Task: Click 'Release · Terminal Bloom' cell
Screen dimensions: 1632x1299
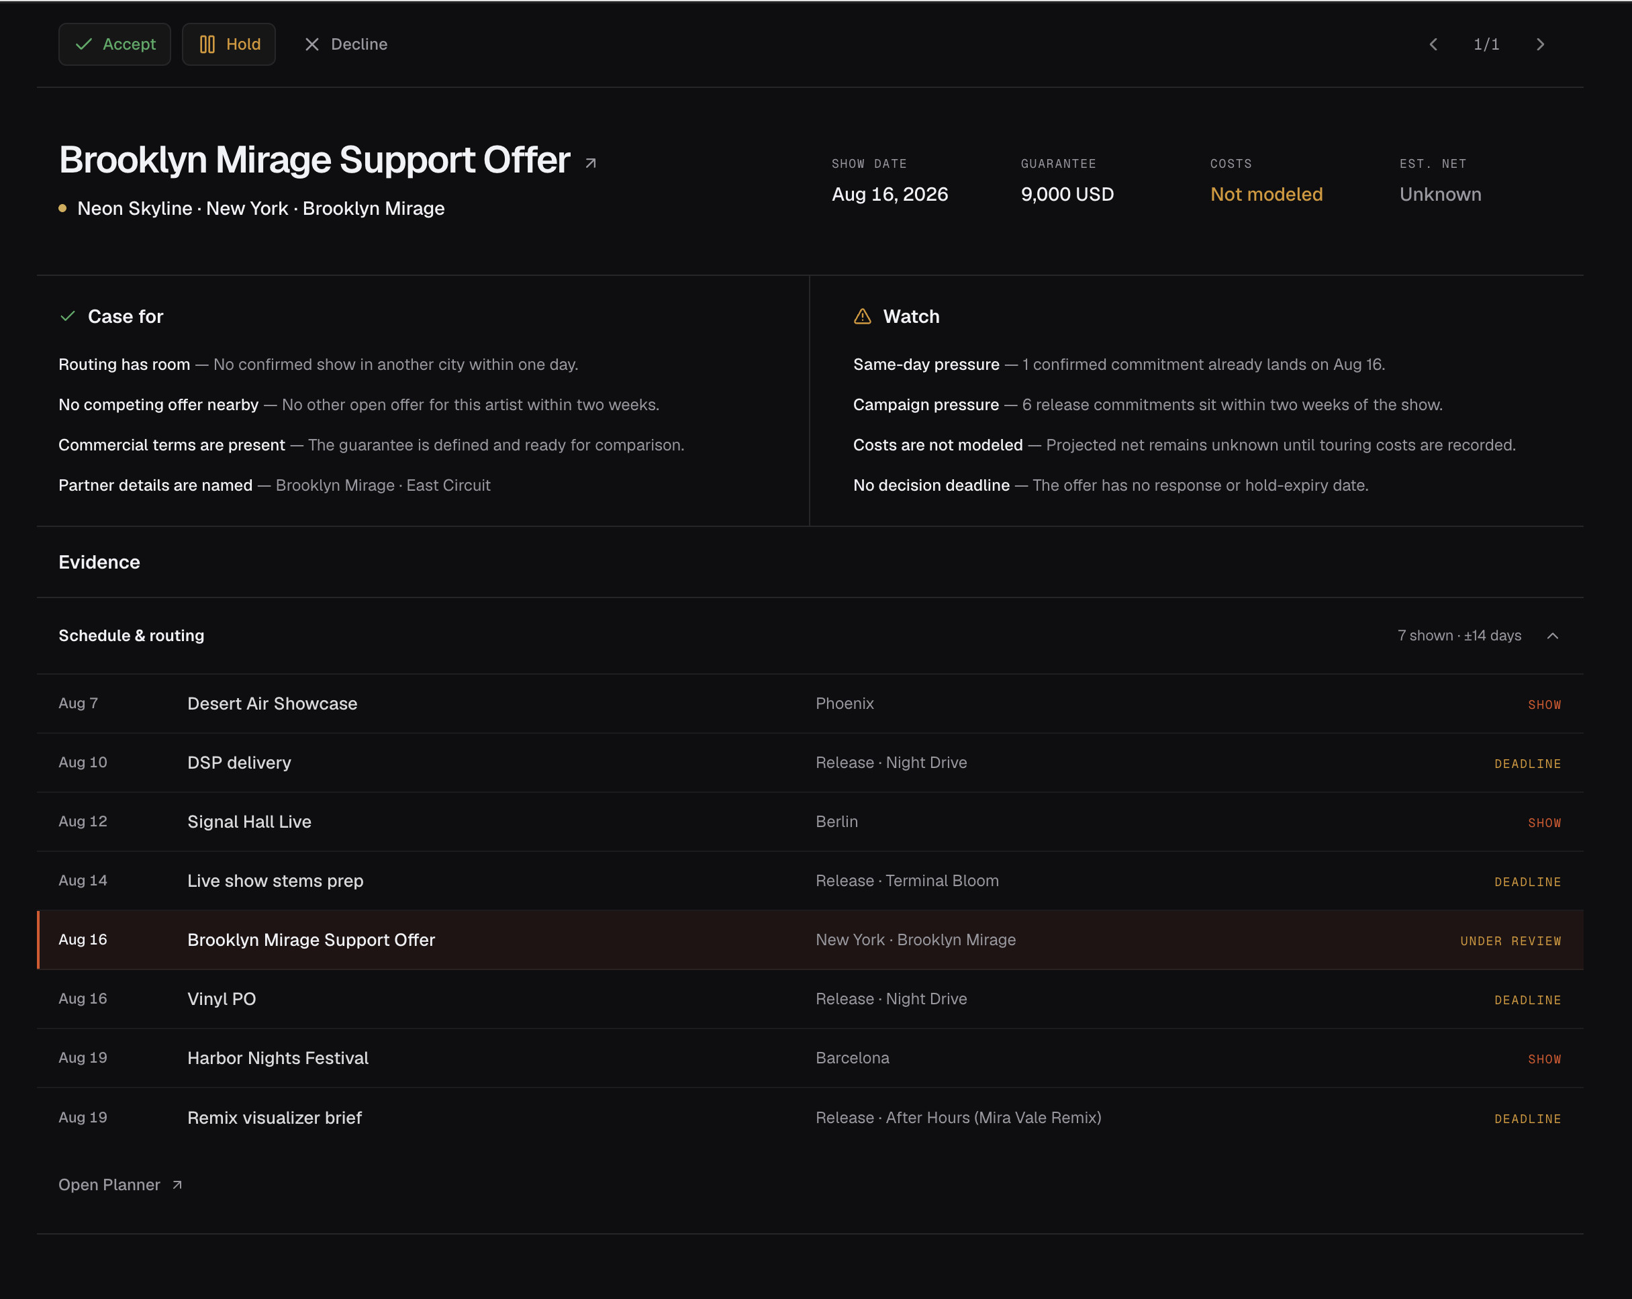Action: click(907, 880)
